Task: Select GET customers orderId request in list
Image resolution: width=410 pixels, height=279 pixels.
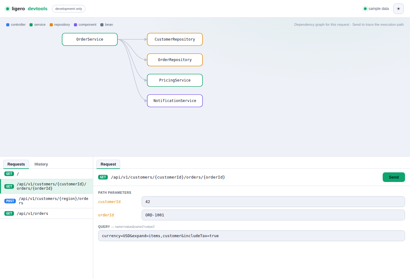Action: [x=47, y=186]
